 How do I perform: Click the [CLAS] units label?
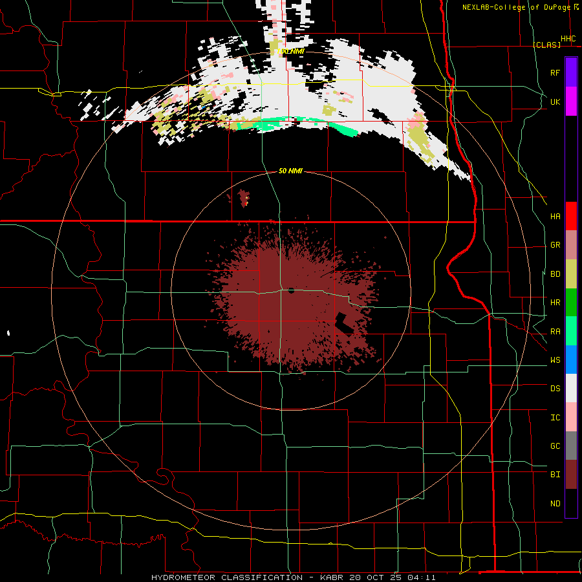tap(546, 45)
